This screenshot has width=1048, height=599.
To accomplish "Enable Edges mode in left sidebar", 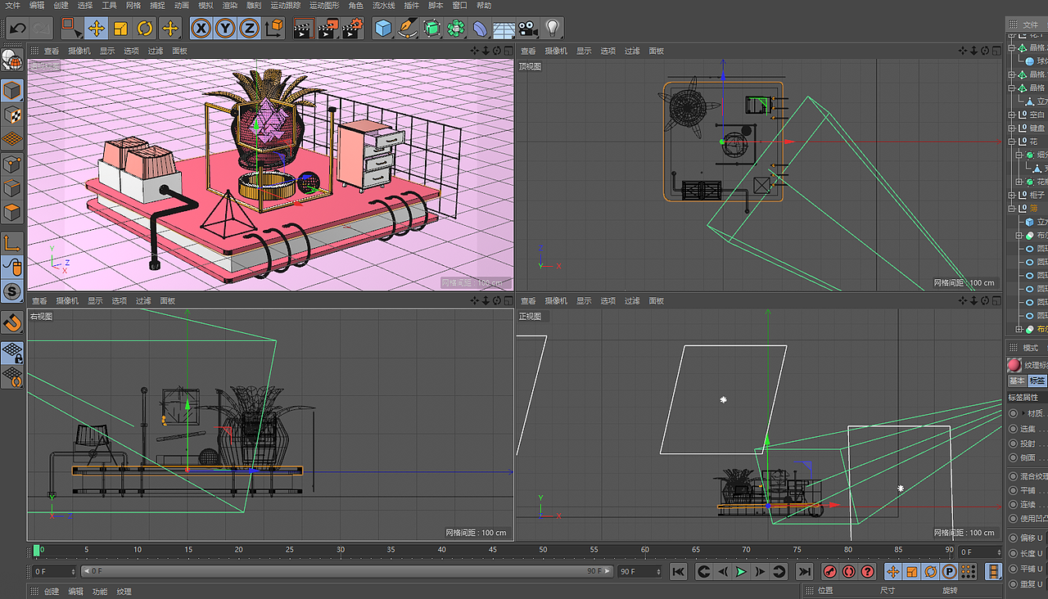I will pyautogui.click(x=12, y=188).
